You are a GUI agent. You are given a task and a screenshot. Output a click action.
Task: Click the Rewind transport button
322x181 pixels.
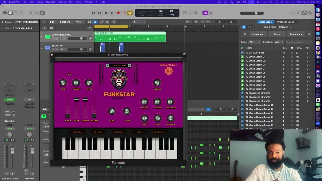(93, 13)
